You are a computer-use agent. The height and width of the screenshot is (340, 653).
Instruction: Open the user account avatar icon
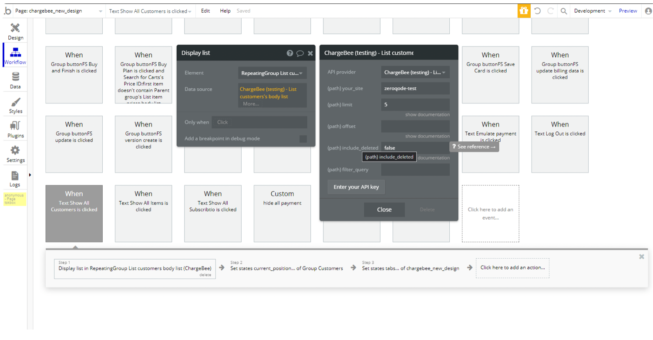point(648,11)
